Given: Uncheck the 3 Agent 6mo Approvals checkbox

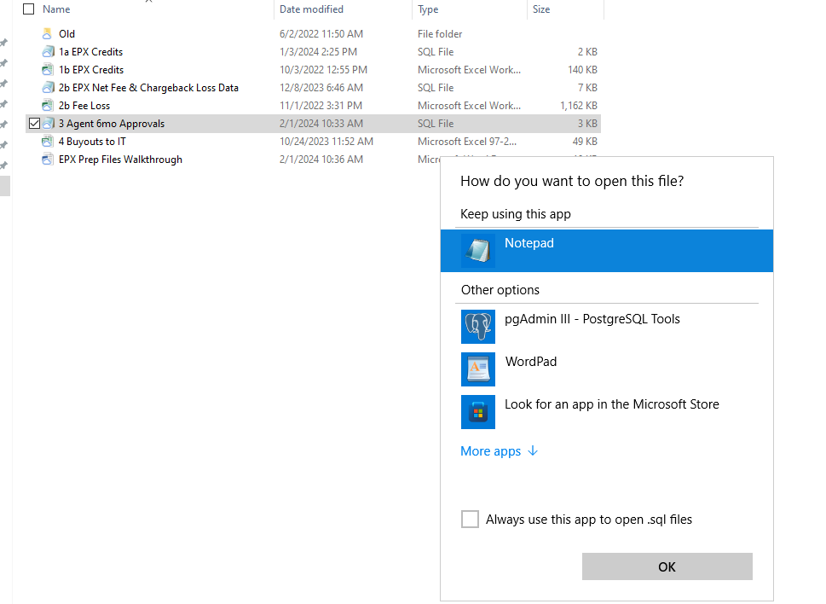Looking at the screenshot, I should point(34,124).
